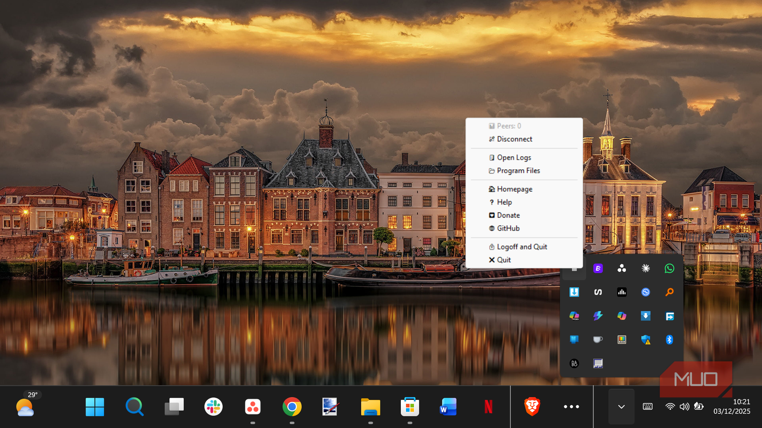
Task: Select Program Files menu entry
Action: click(518, 171)
